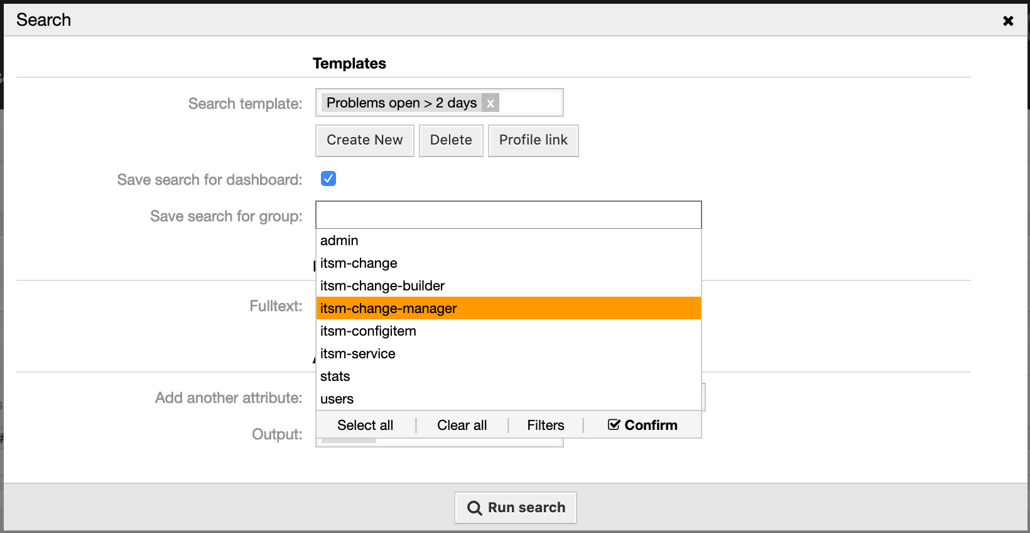Click the Create New template button
This screenshot has width=1030, height=533.
point(364,140)
